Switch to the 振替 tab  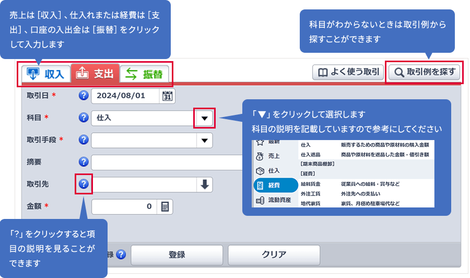[144, 74]
